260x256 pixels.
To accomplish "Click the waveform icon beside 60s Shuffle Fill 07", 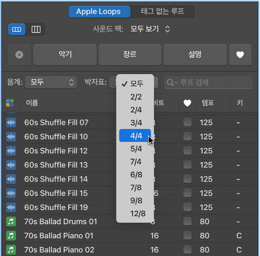I will pos(11,122).
